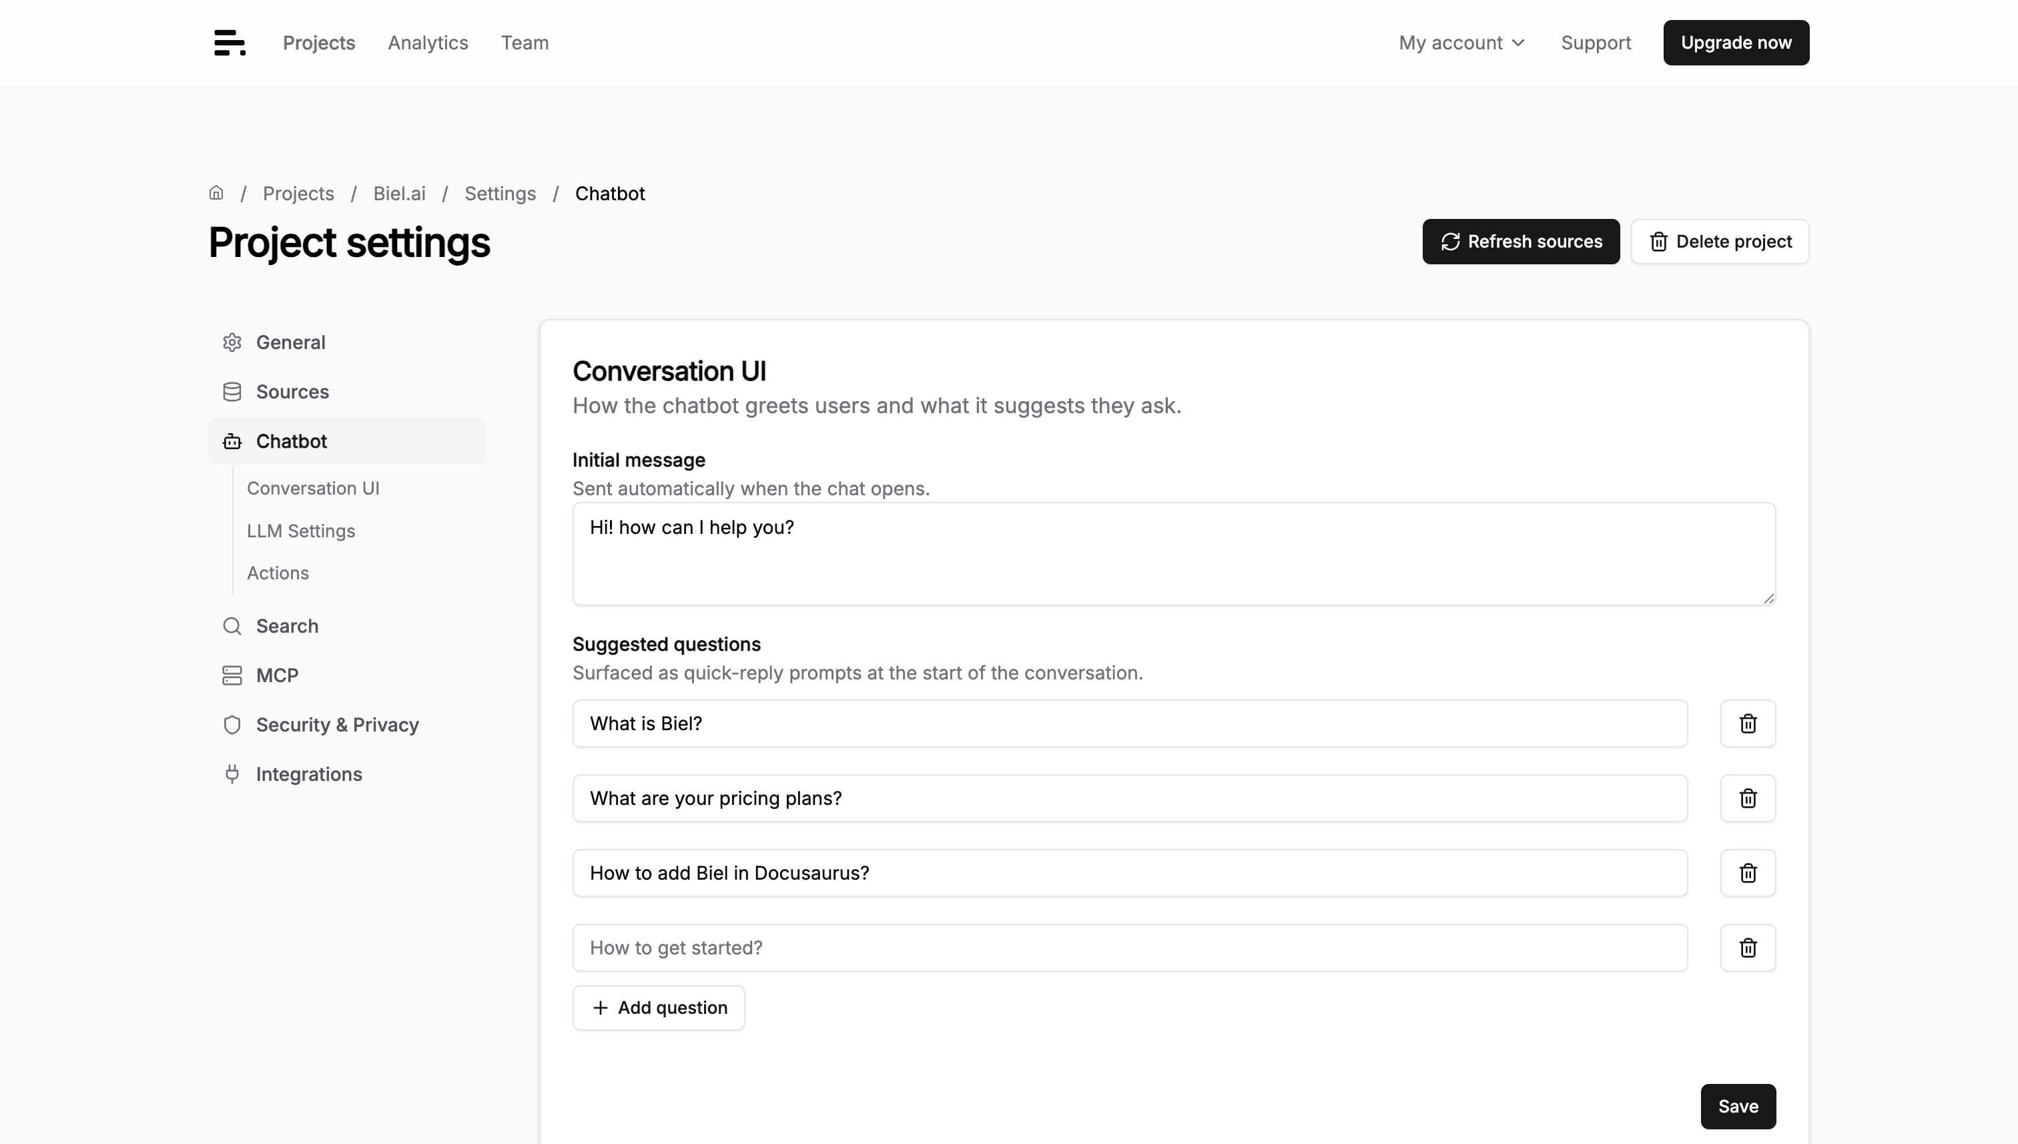
Task: Open the My account dropdown
Action: coord(1461,43)
